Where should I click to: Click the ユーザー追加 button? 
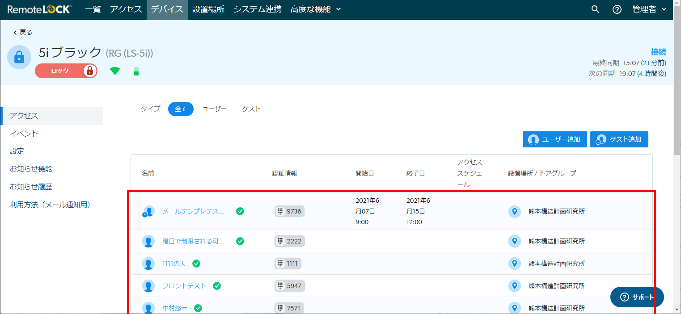[x=554, y=139]
